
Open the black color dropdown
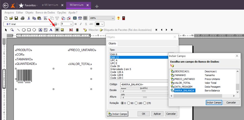click(102, 24)
